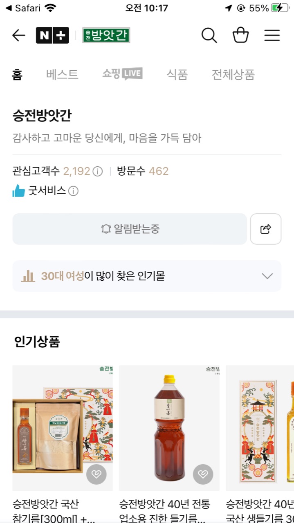The height and width of the screenshot is (523, 294).
Task: Toggle wishlist heart on sesame oil gift set
Action: point(97,474)
